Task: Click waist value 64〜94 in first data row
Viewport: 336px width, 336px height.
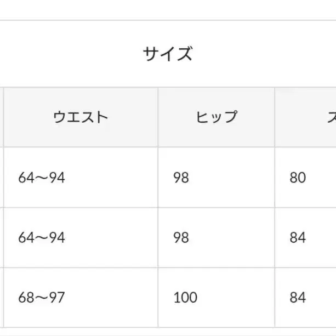Action: (42, 178)
